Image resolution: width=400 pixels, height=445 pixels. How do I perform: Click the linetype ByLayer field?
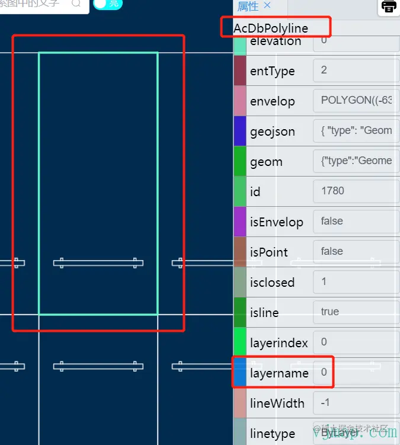tap(356, 433)
